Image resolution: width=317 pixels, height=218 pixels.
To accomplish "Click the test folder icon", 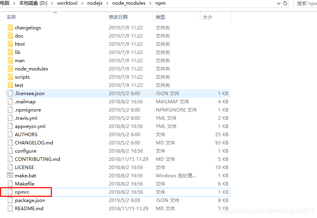I will point(10,85).
